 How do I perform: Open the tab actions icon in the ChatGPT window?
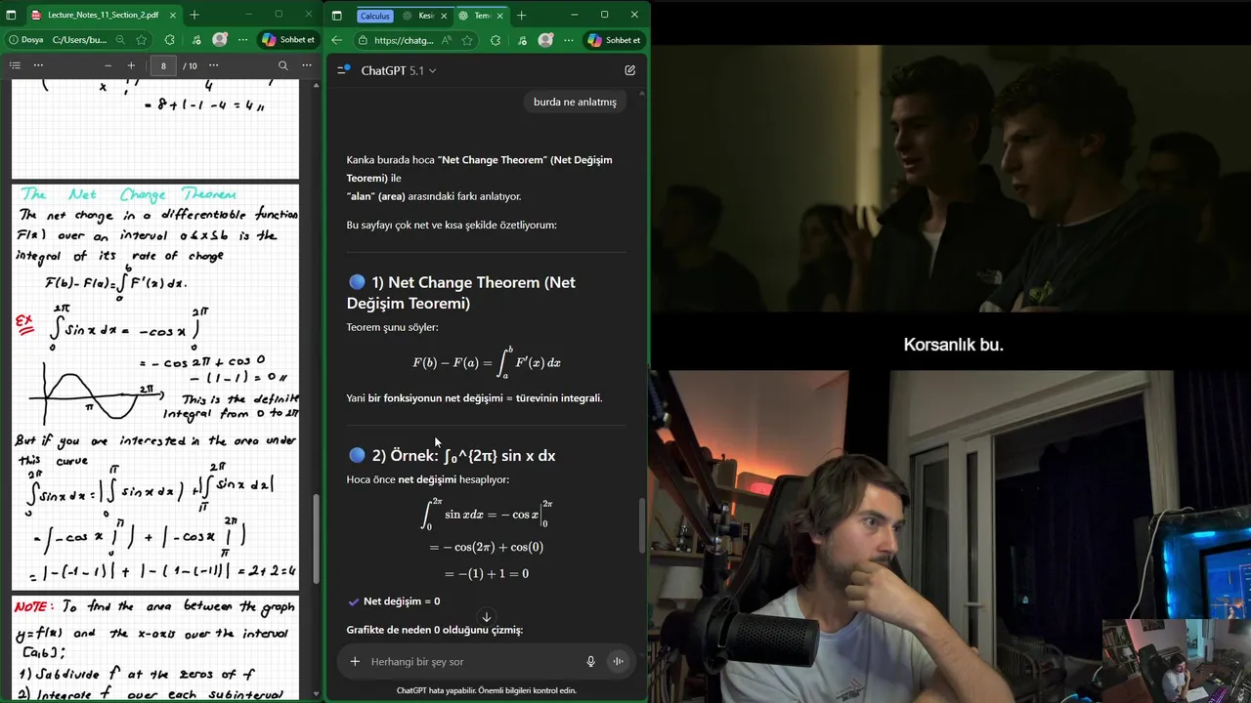tap(337, 16)
